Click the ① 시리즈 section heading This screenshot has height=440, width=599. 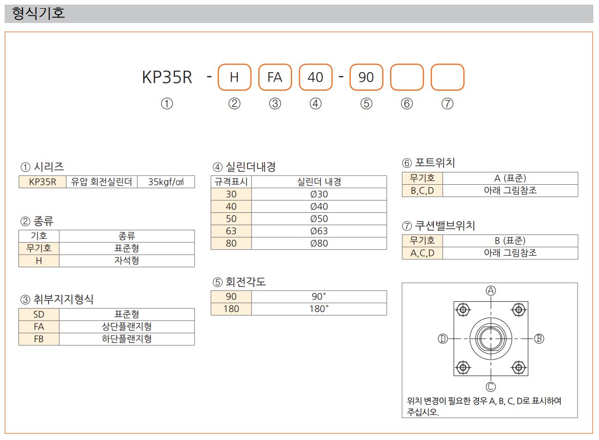coord(42,167)
